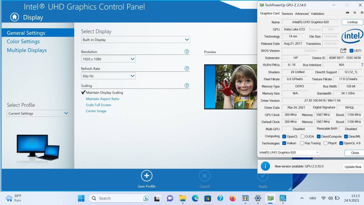Open Color Settings in sidebar

(23, 42)
